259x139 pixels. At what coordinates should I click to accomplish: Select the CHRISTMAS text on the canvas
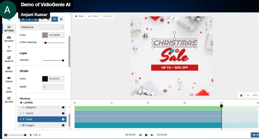coord(175,43)
